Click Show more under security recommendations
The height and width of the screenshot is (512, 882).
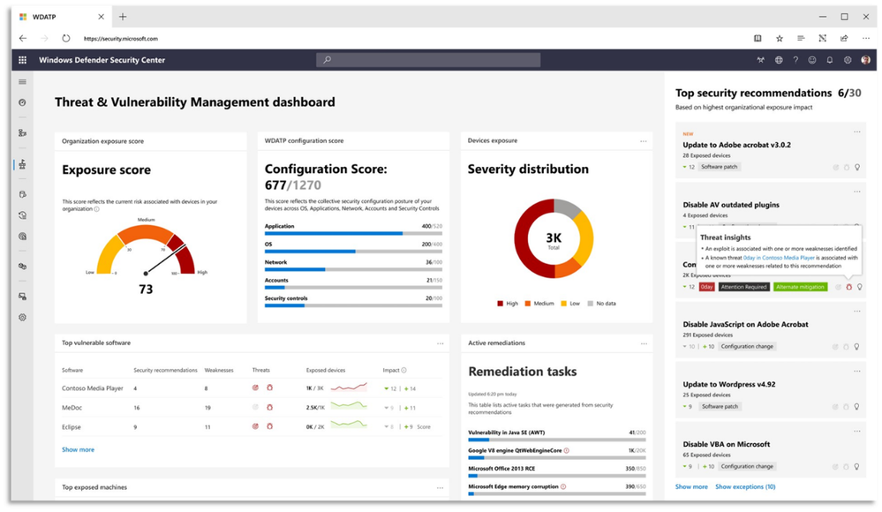(x=691, y=486)
